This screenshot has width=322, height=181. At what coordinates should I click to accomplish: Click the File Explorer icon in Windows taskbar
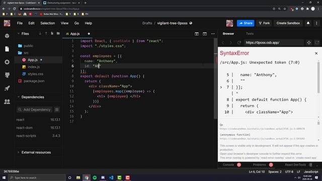tap(78, 177)
